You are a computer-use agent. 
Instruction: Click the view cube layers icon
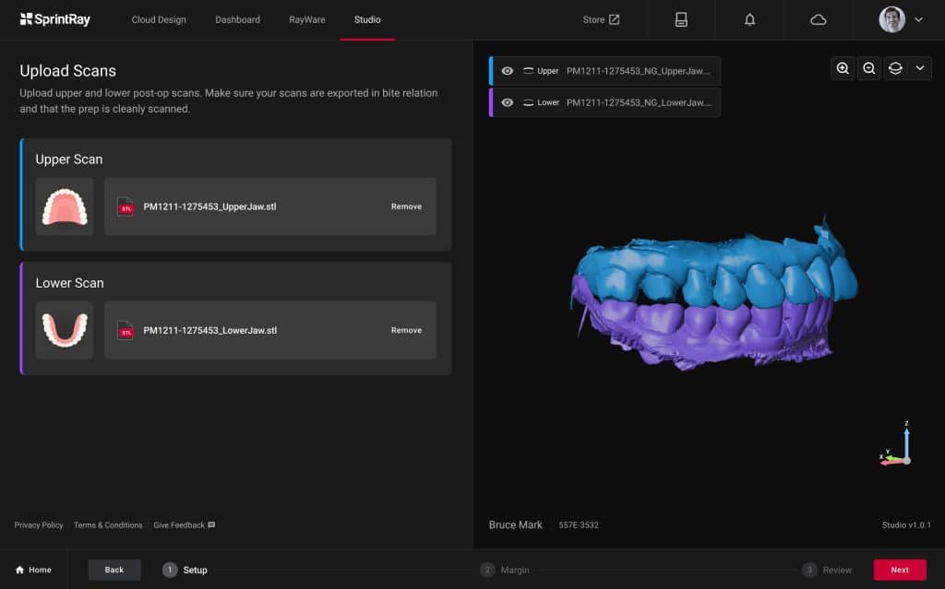894,68
